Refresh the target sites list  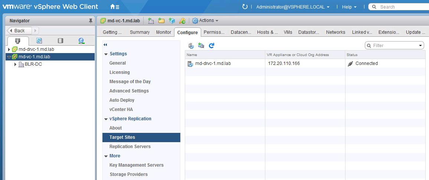(x=212, y=45)
